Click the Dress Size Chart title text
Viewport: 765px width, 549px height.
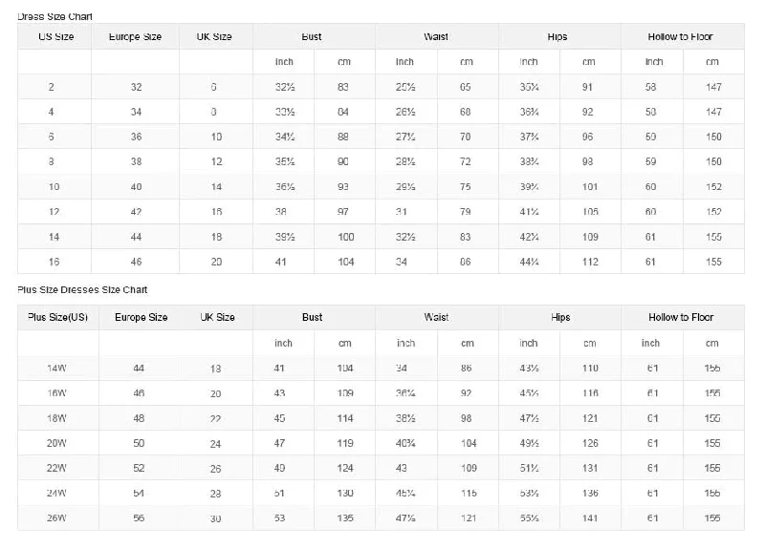(55, 16)
